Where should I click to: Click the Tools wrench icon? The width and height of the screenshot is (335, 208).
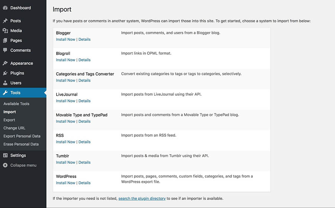tap(5, 93)
